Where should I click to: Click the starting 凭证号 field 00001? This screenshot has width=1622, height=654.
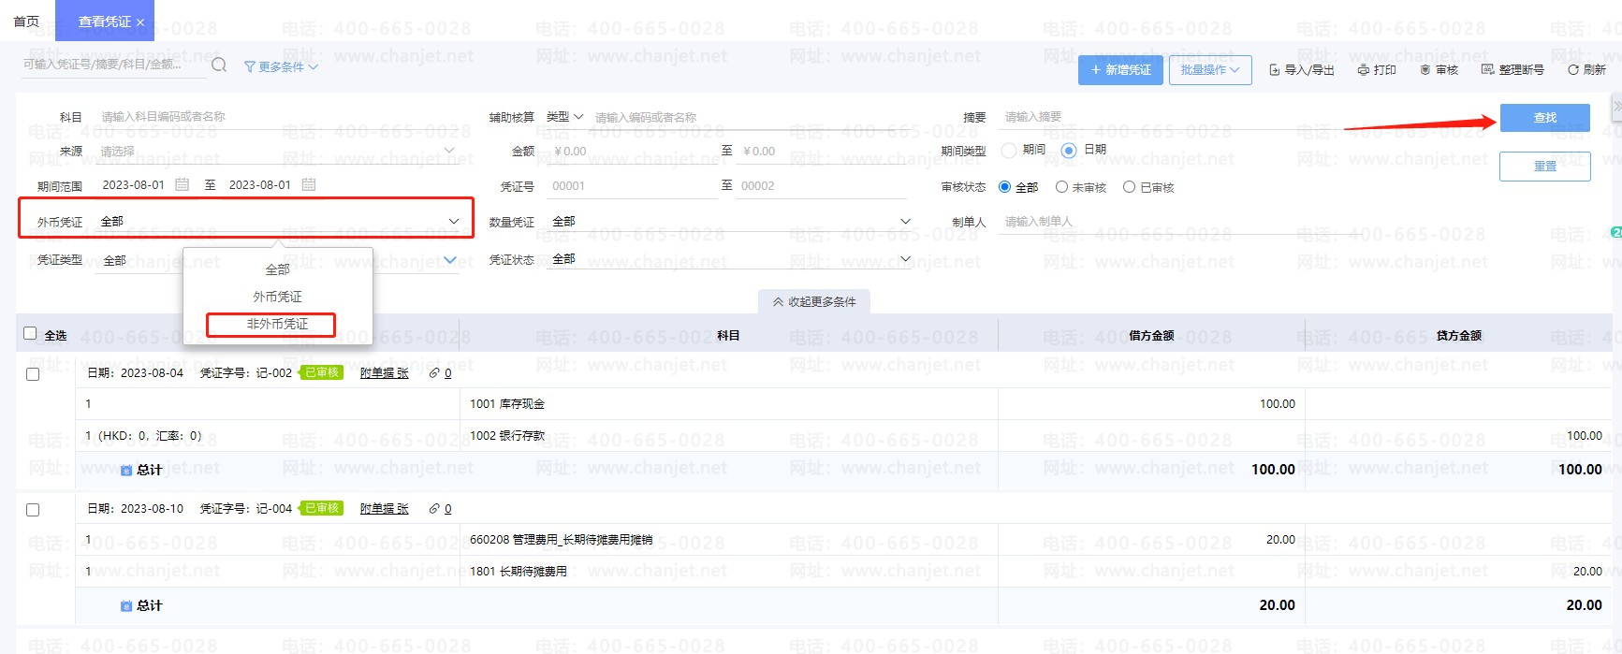tap(633, 186)
